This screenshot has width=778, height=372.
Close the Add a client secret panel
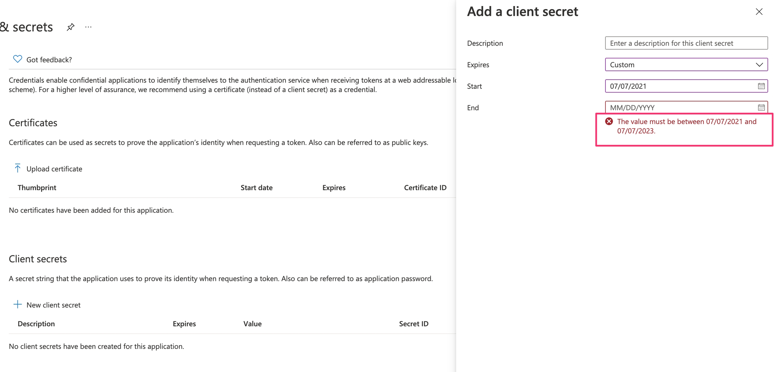click(759, 12)
